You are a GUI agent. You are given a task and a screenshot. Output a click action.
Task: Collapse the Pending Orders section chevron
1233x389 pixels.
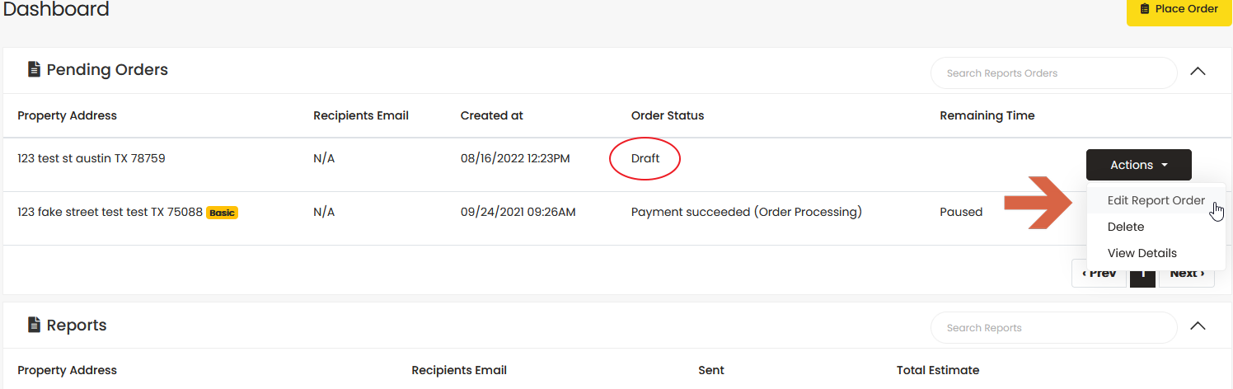tap(1198, 71)
